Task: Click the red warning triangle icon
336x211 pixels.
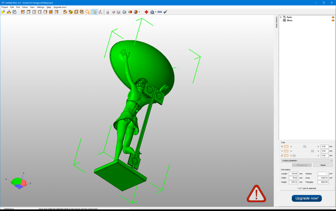Action: pos(256,193)
